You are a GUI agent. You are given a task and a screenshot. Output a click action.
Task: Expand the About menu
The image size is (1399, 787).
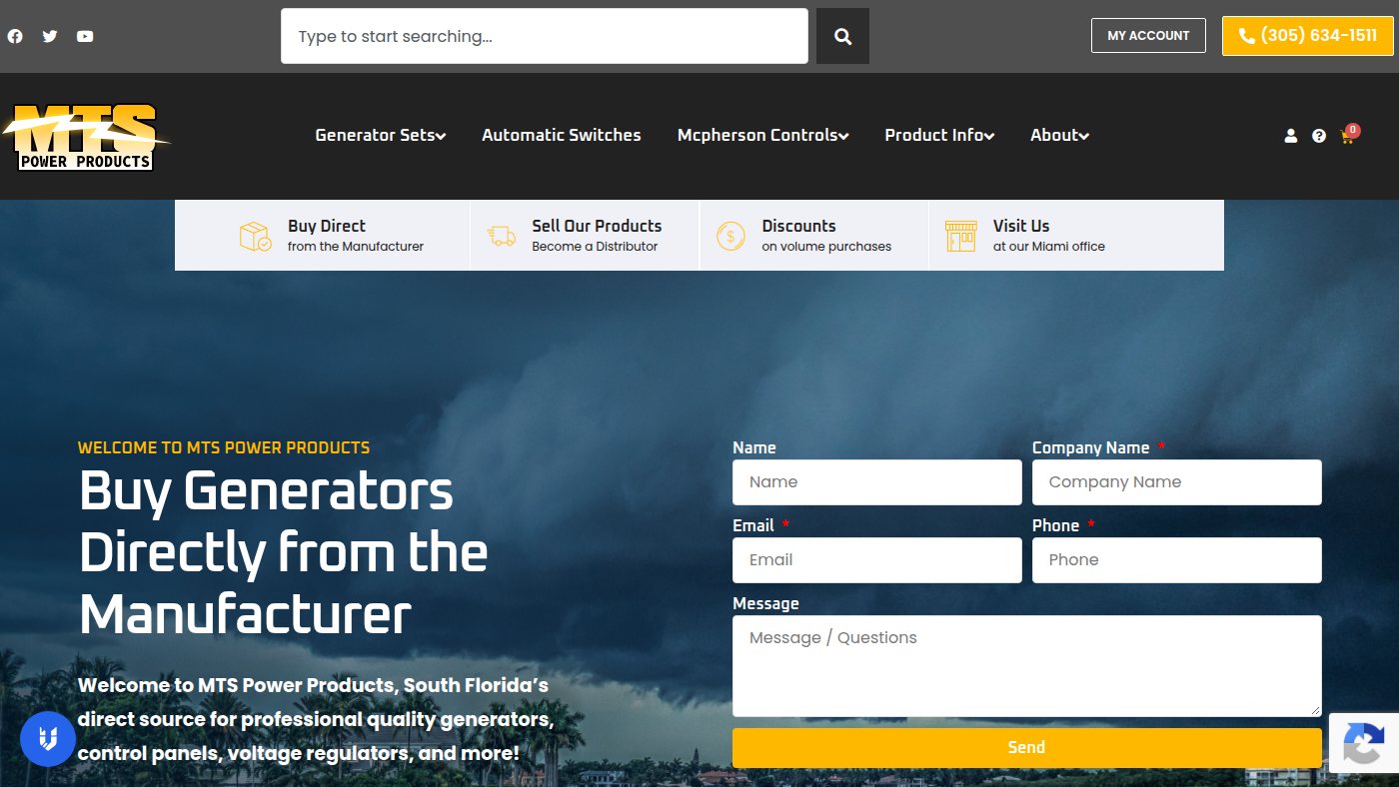pyautogui.click(x=1060, y=135)
